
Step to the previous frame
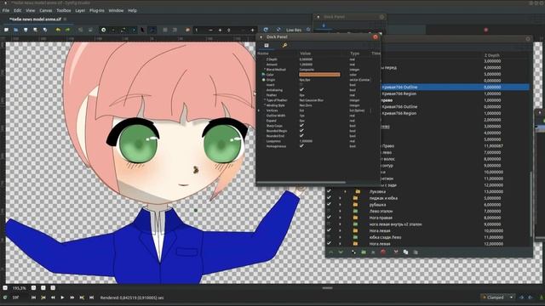(x=53, y=297)
